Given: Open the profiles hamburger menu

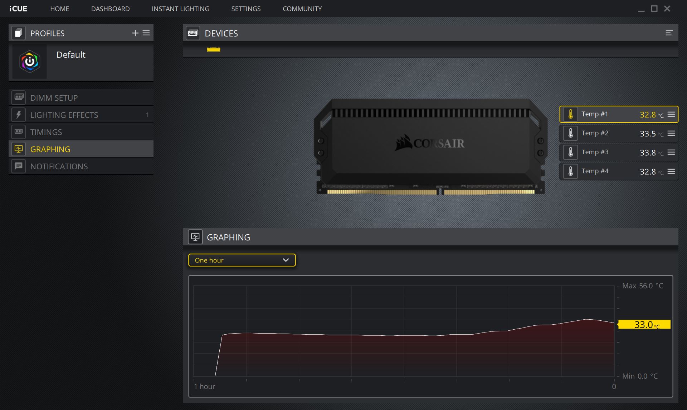Looking at the screenshot, I should click(x=146, y=33).
